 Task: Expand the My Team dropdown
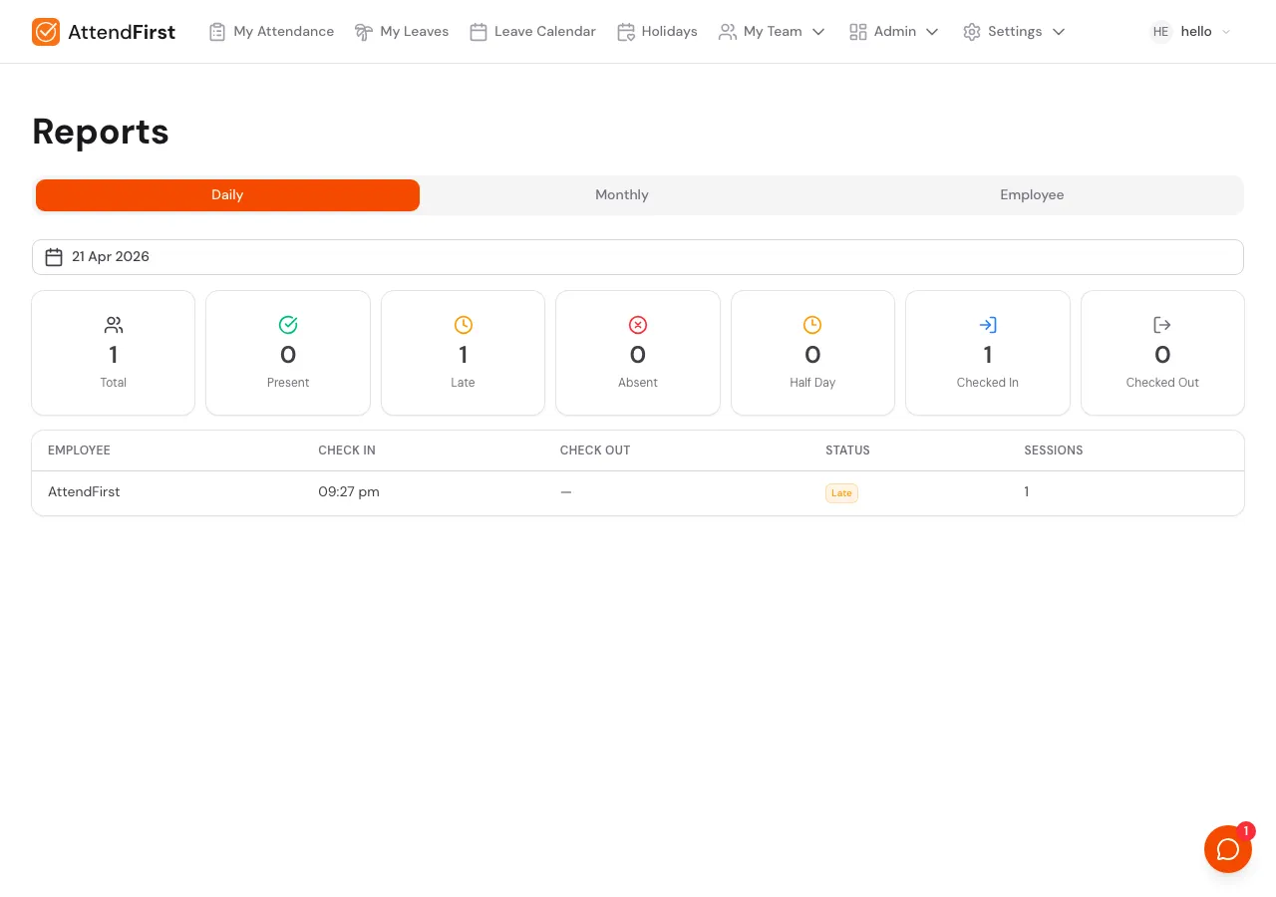point(773,31)
